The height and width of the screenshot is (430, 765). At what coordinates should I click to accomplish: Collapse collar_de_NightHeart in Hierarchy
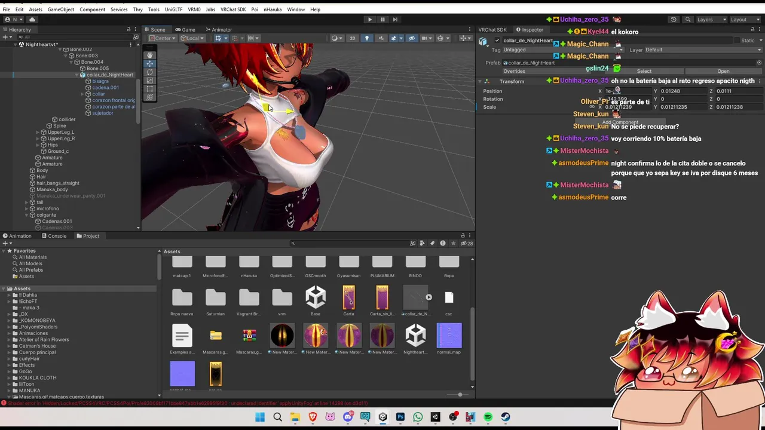[x=78, y=75]
